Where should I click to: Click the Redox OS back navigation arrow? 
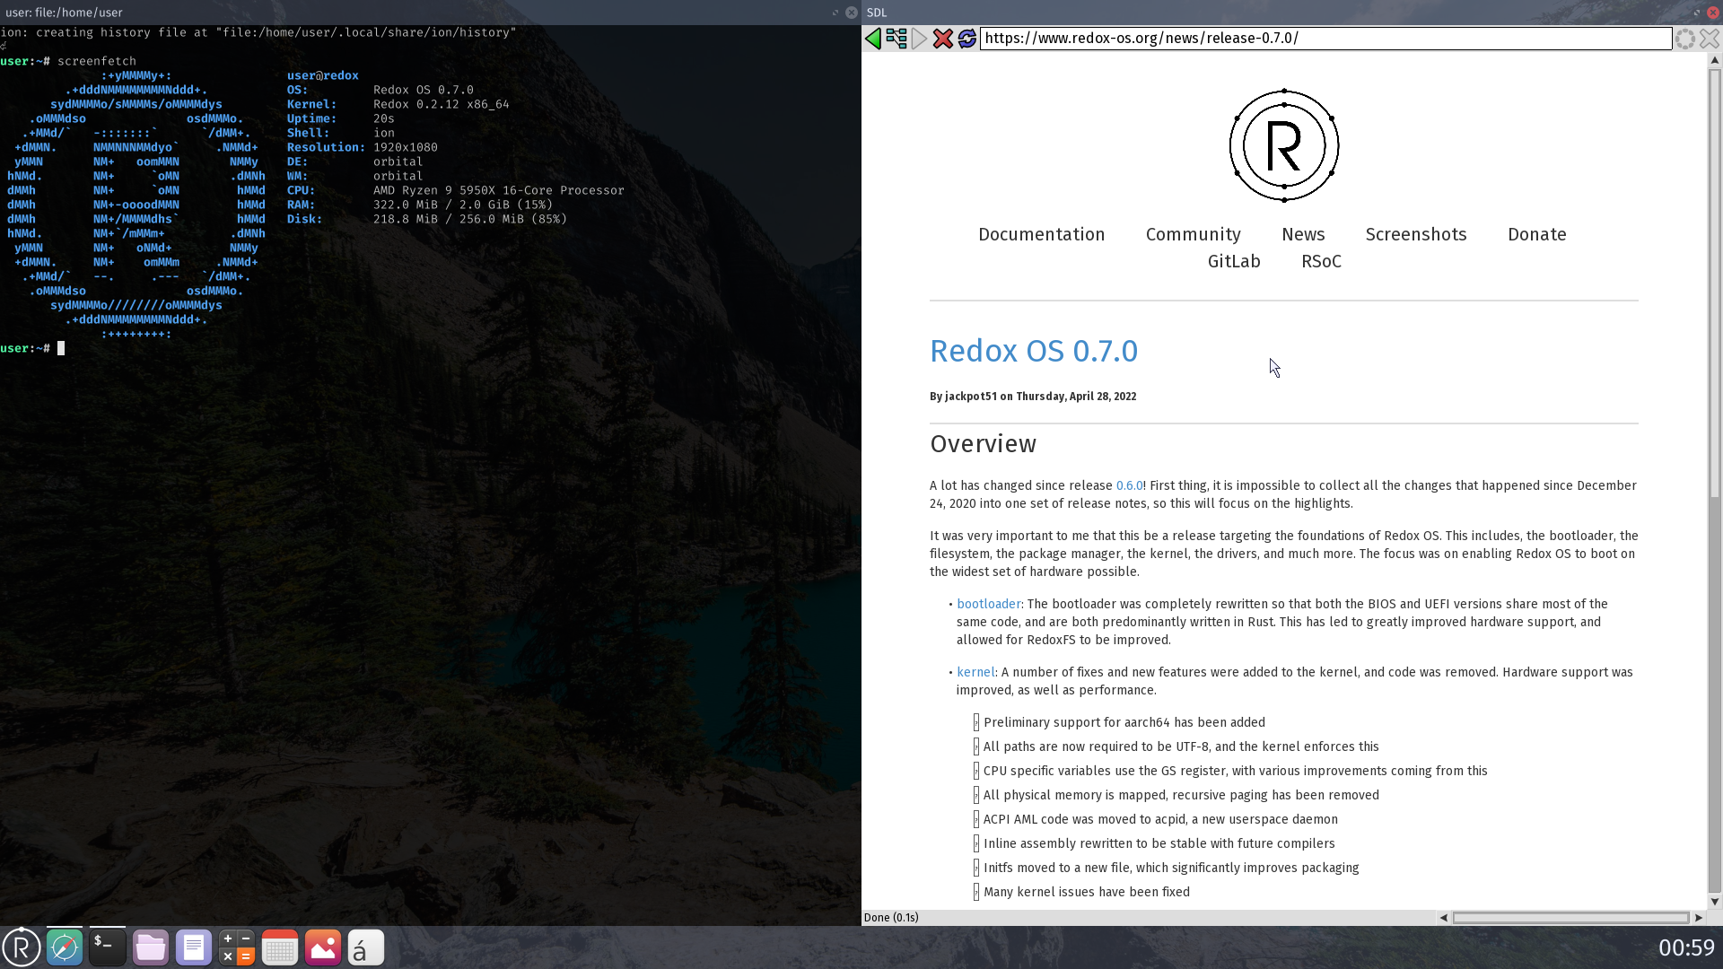(873, 38)
